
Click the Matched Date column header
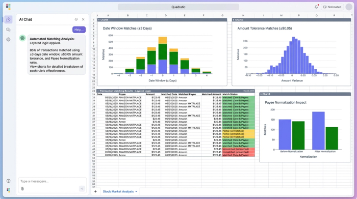tap(169, 94)
